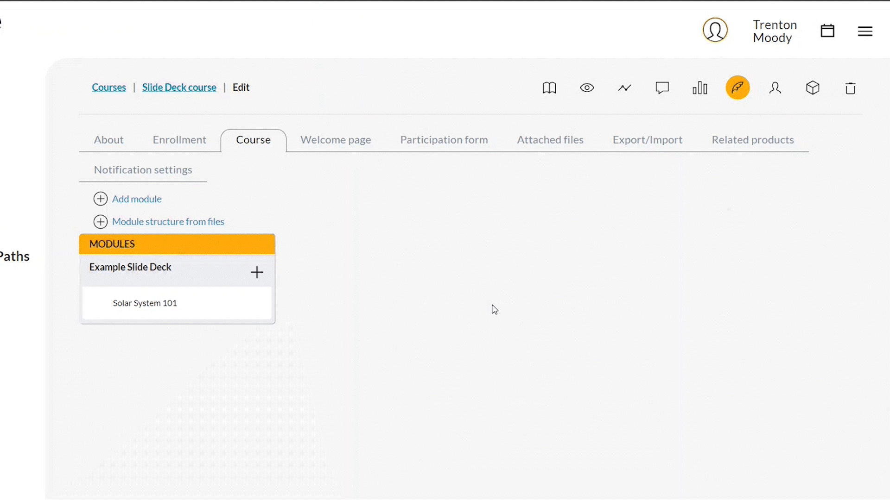Open Notification settings tab
Image resolution: width=890 pixels, height=500 pixels.
(143, 170)
